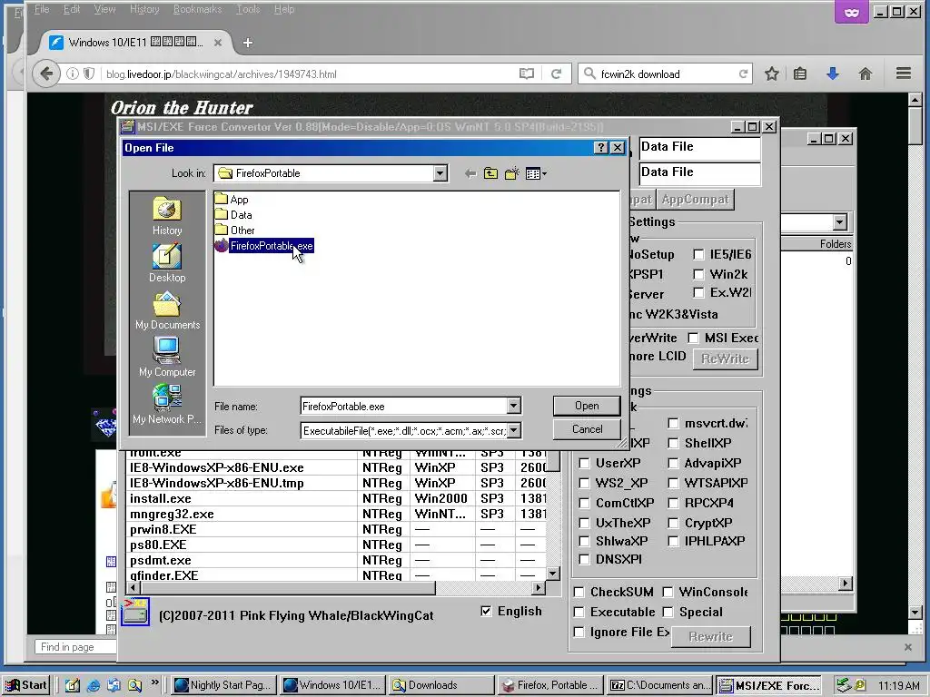Screen dimensions: 930x697
Task: Open the Bookmarks menu
Action: (197, 9)
